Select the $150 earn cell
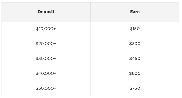 click(135, 29)
